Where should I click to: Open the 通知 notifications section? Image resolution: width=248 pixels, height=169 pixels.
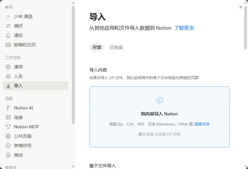coord(36,36)
